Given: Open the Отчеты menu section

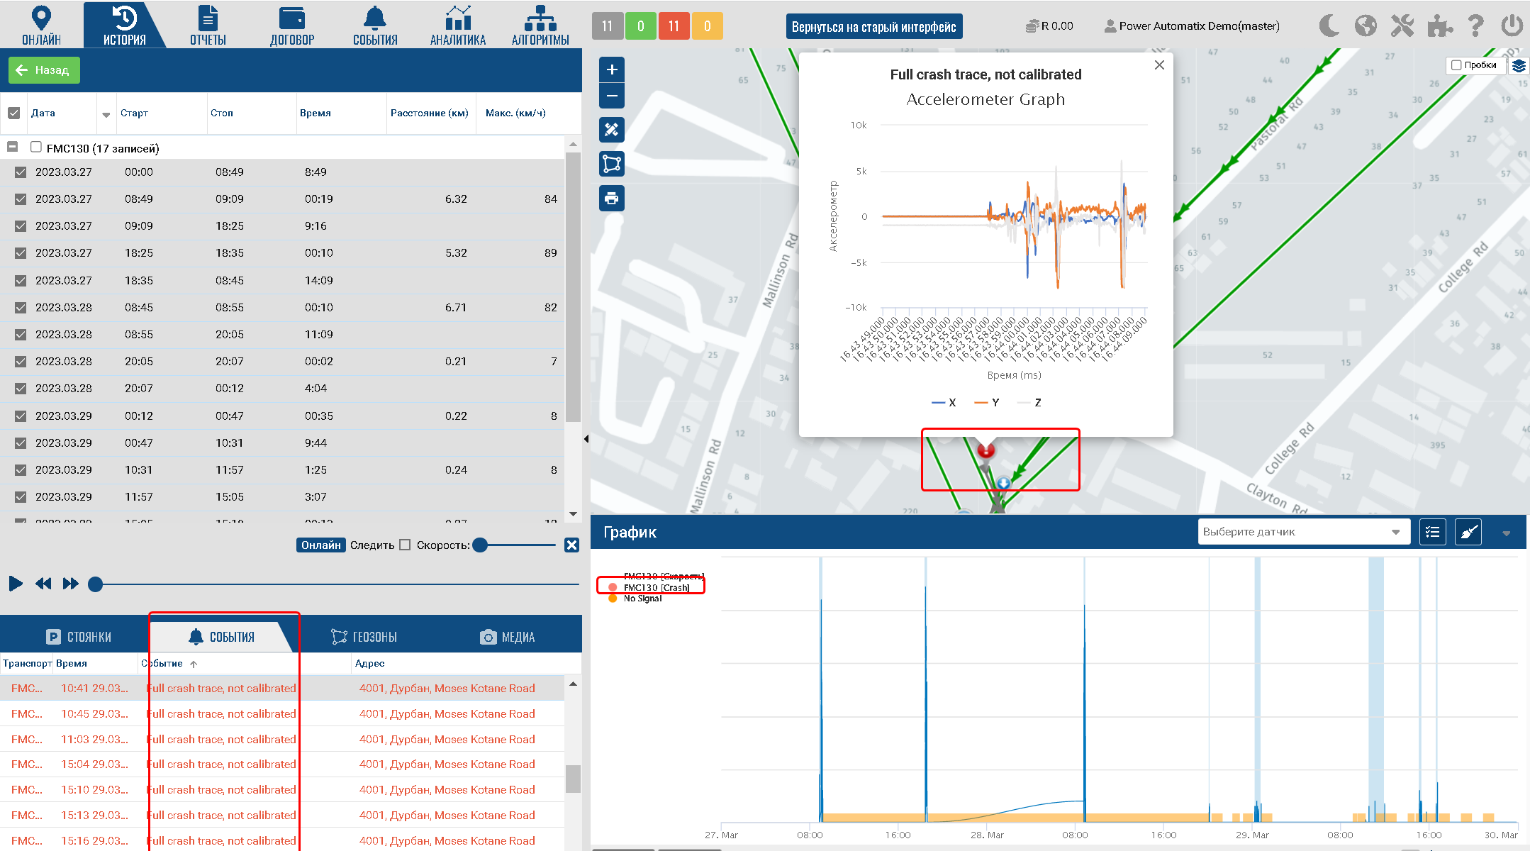Looking at the screenshot, I should click(x=208, y=25).
